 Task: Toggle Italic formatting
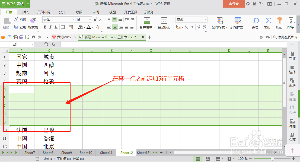point(50,27)
